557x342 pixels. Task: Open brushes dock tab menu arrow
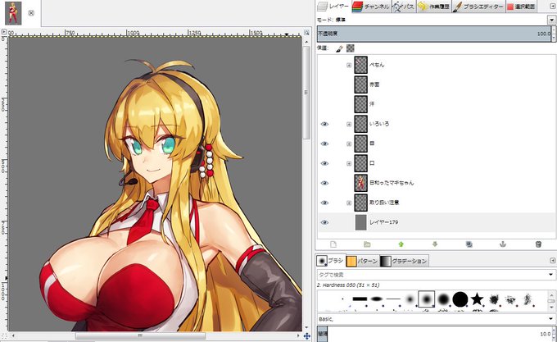[x=552, y=261]
